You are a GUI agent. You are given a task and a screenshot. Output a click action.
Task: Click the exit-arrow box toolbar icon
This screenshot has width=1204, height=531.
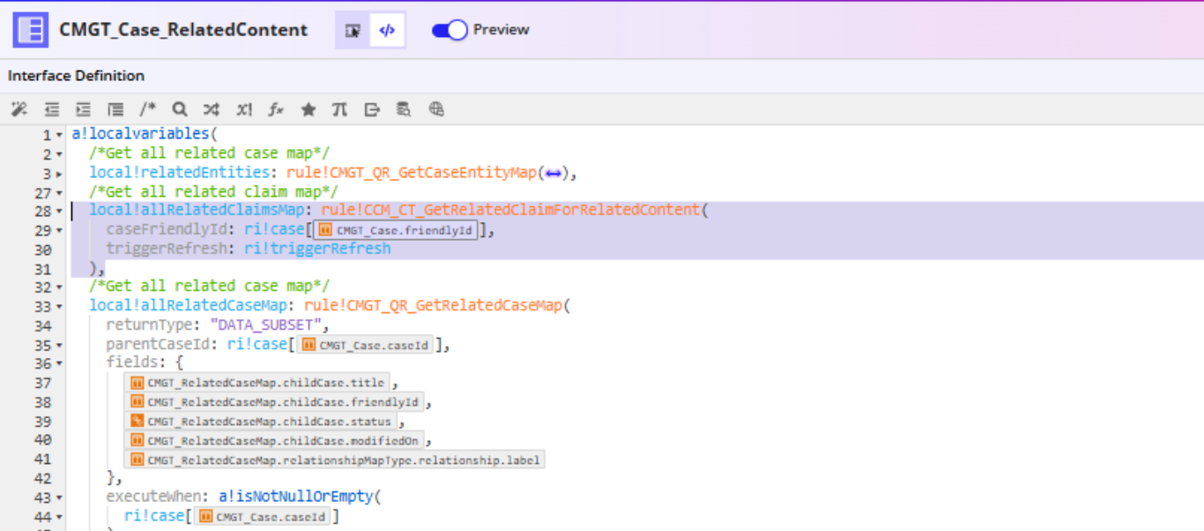pyautogui.click(x=372, y=109)
